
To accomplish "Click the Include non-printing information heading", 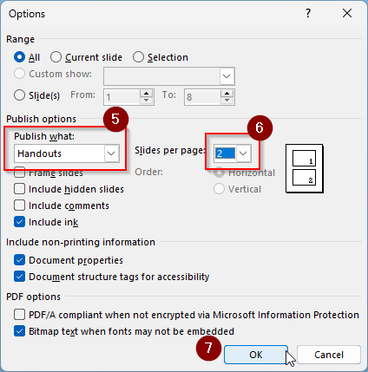I will coord(81,242).
